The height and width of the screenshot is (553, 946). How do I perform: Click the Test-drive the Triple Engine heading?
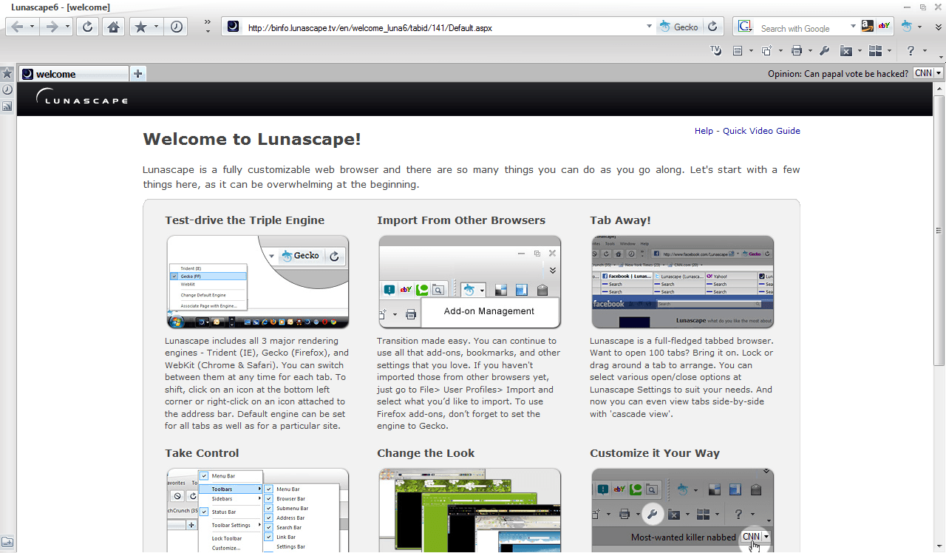tap(245, 220)
